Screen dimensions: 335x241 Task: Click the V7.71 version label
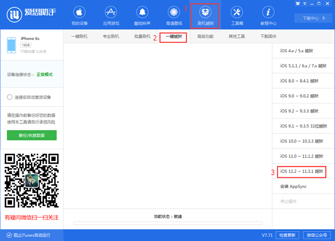click(x=267, y=235)
